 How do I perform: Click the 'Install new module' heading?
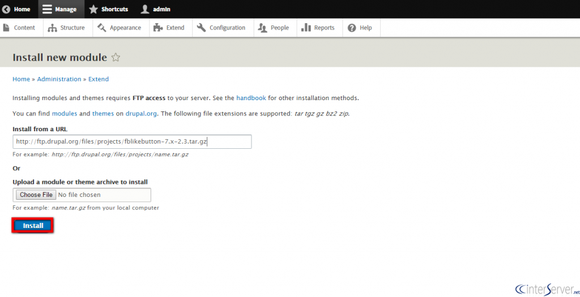pos(59,57)
